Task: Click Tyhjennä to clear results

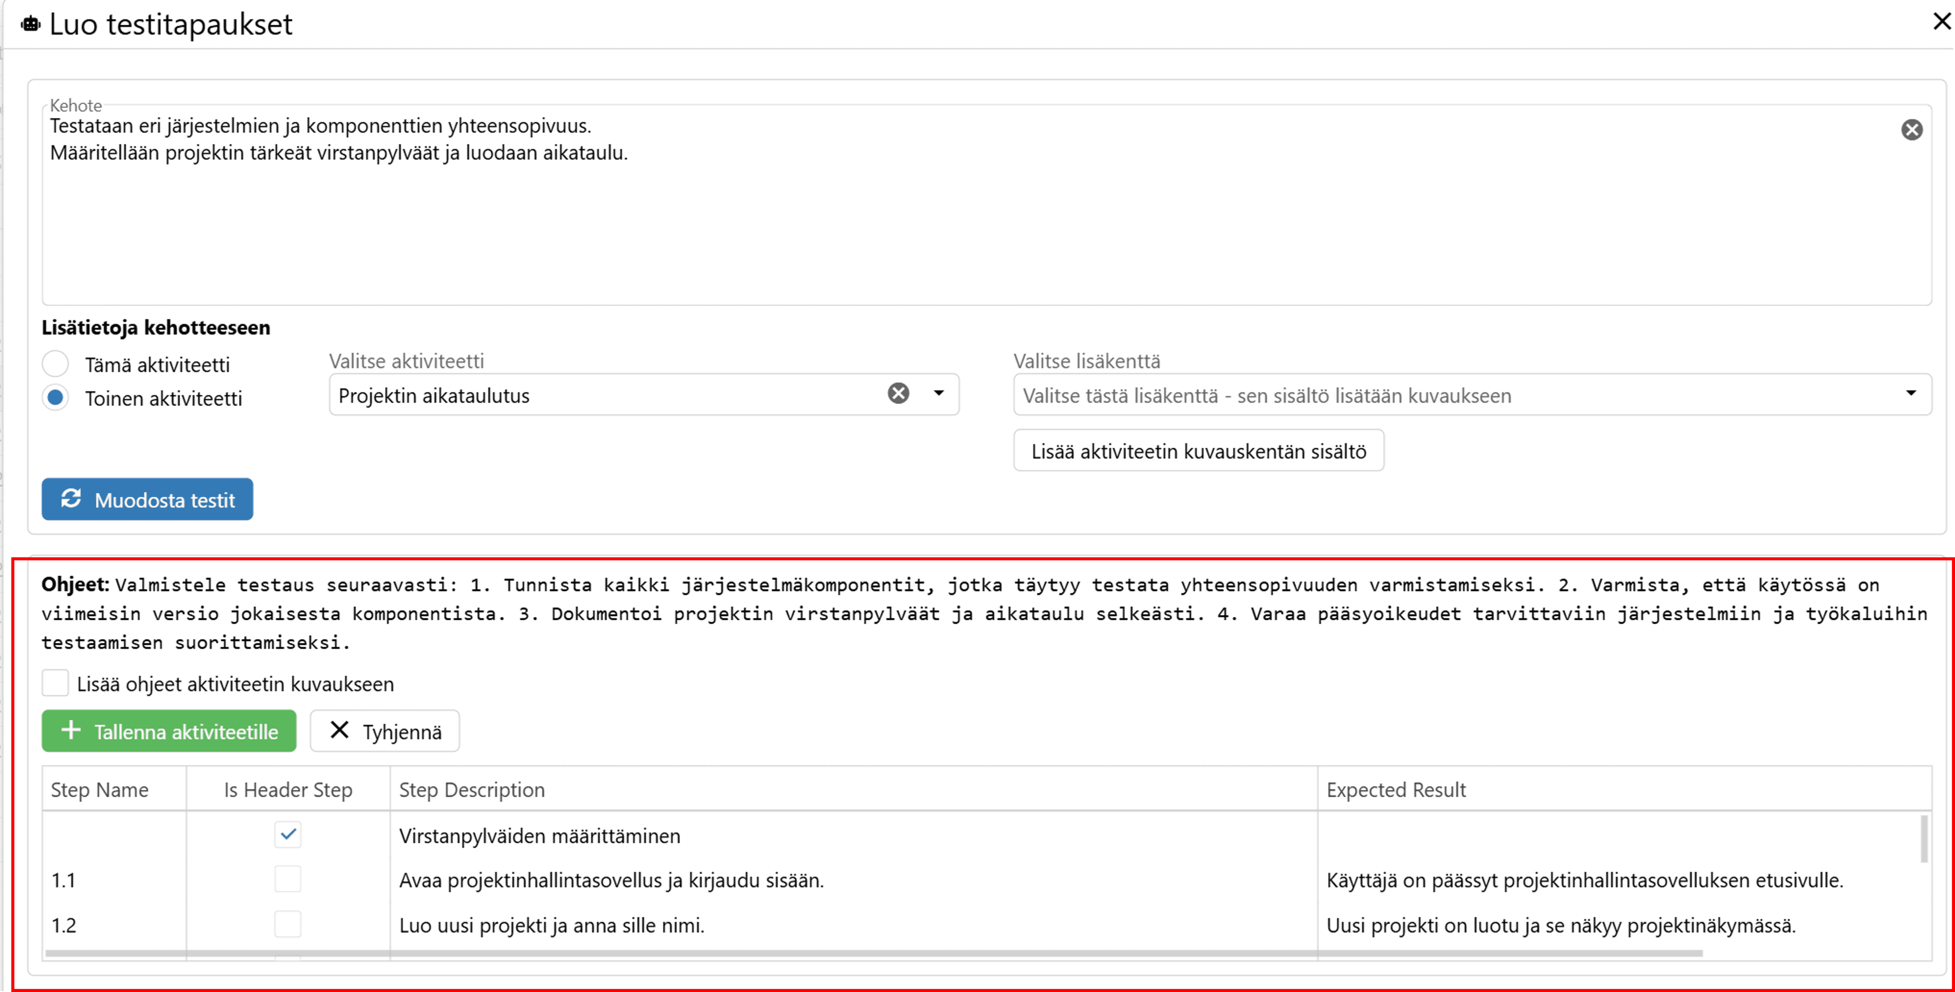Action: pyautogui.click(x=385, y=732)
